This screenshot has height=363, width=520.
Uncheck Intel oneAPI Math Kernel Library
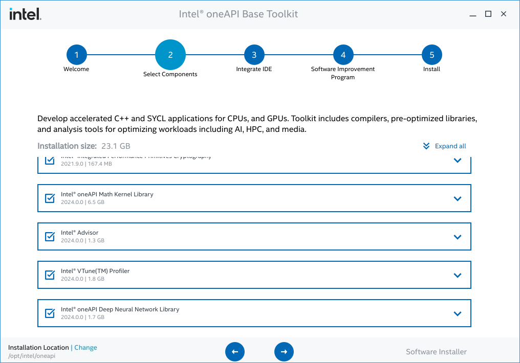tap(50, 198)
